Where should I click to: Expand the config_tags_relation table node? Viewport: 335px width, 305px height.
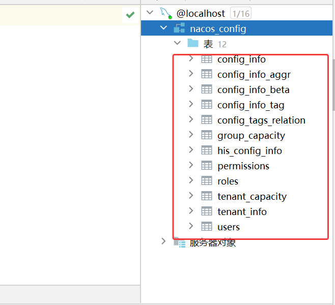tap(191, 119)
